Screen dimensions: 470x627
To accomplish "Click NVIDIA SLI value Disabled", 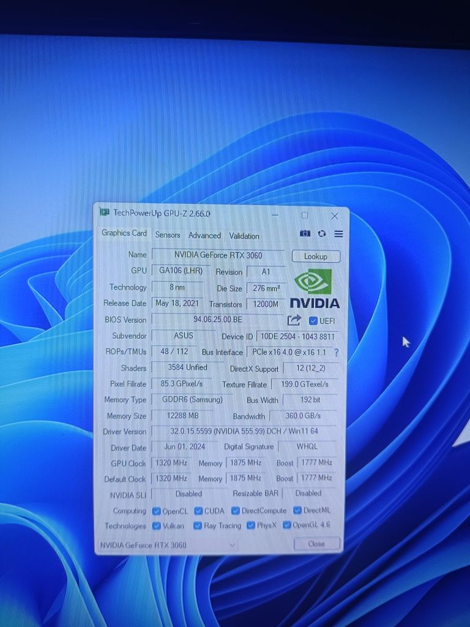I will [188, 494].
